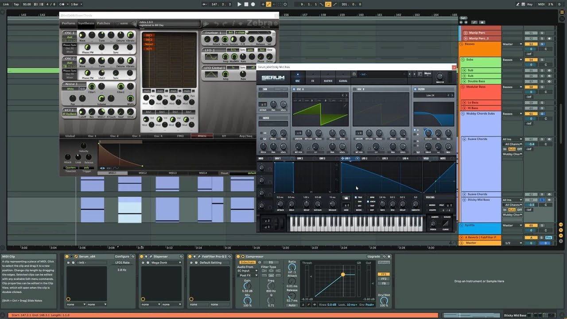Open Zebra's Perform tab

(x=68, y=23)
